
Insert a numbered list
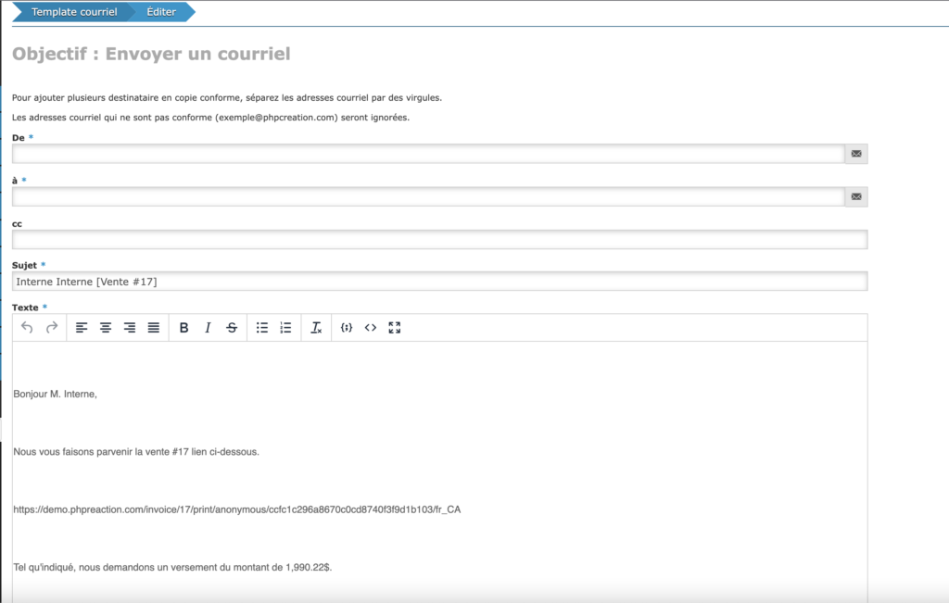click(286, 328)
